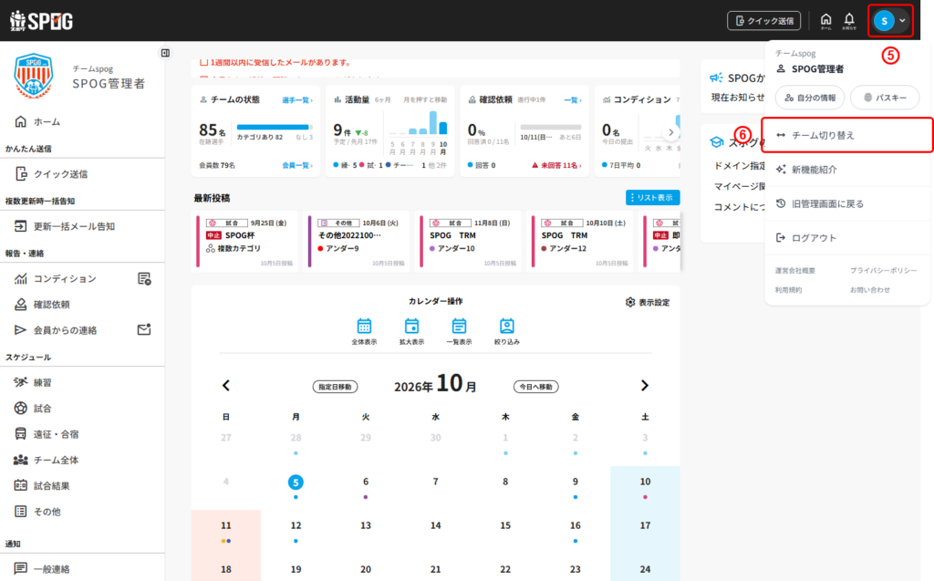934x581 pixels.
Task: Go to previous month arrow
Action: (x=226, y=386)
